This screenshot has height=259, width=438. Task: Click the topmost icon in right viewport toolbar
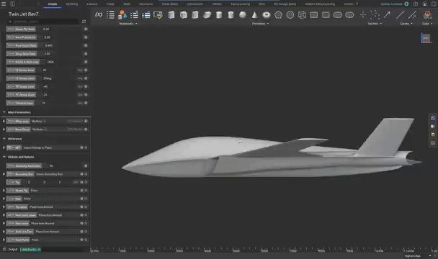click(x=433, y=118)
